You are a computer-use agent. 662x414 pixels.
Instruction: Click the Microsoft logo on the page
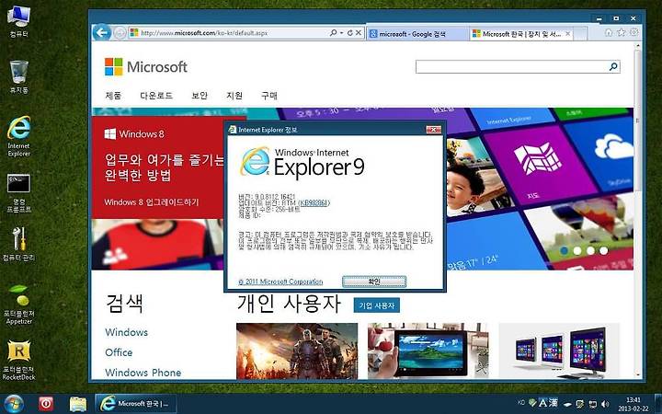[146, 67]
